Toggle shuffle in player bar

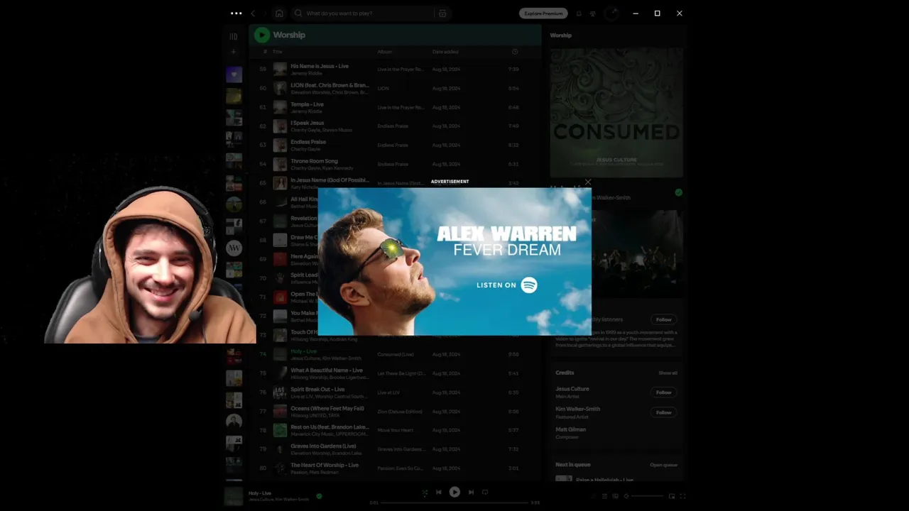425,493
